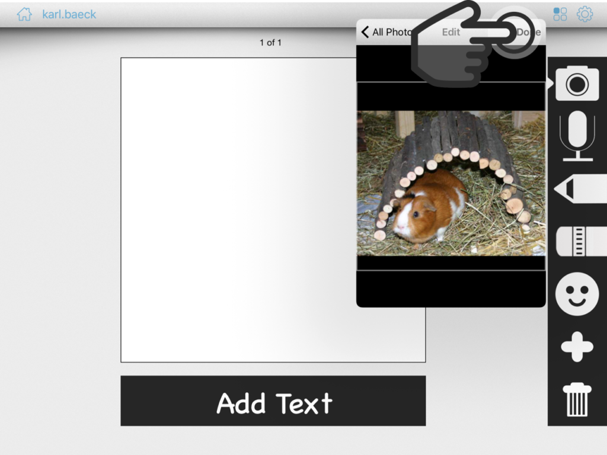607x455 pixels.
Task: Tap the karl.baeck account link
Action: 69,14
